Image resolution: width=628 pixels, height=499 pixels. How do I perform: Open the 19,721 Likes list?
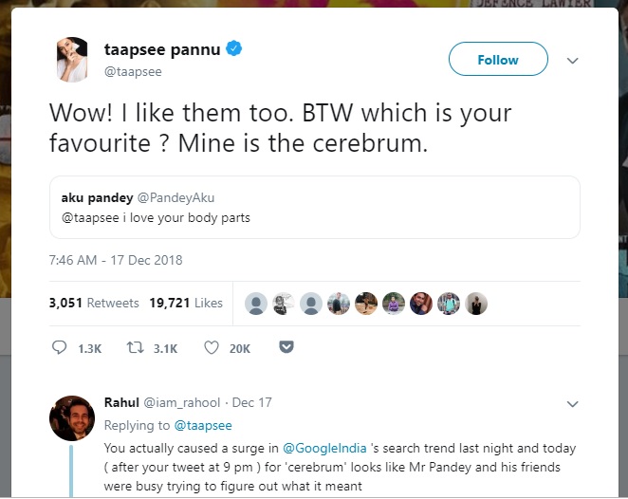click(x=186, y=304)
